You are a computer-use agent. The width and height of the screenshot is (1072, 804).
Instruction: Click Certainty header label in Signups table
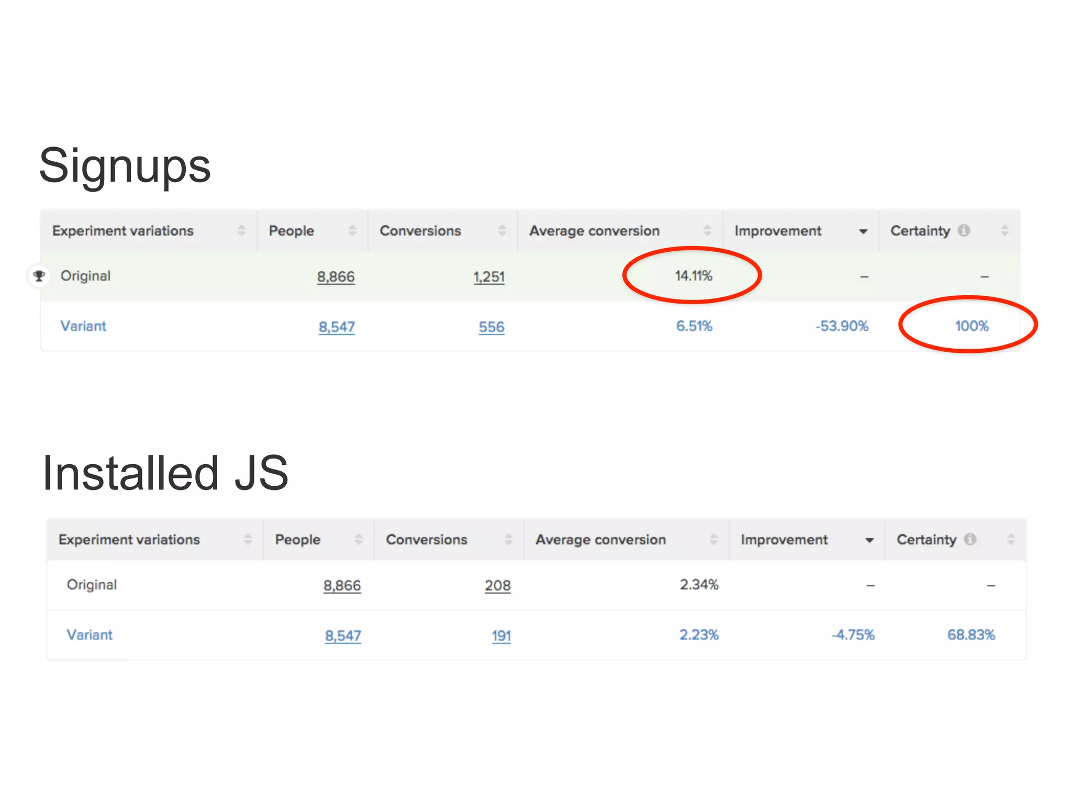pos(920,231)
